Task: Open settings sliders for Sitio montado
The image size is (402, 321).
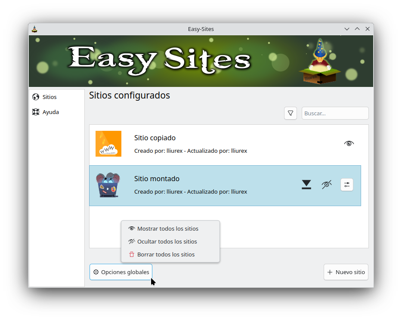Action: (x=347, y=185)
